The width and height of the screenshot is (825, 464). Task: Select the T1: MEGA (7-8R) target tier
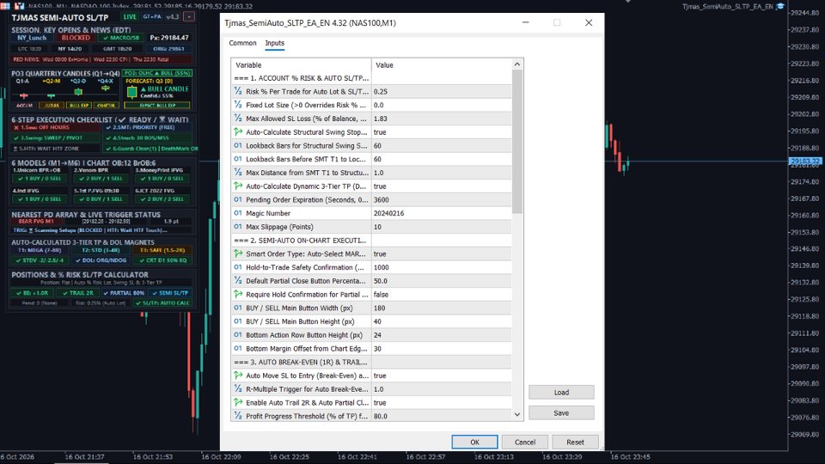40,250
